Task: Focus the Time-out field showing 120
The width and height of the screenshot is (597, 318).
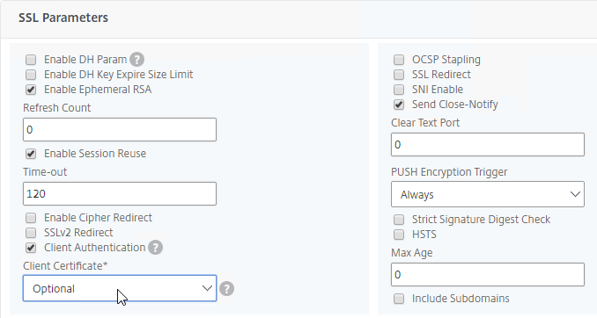Action: coord(120,194)
